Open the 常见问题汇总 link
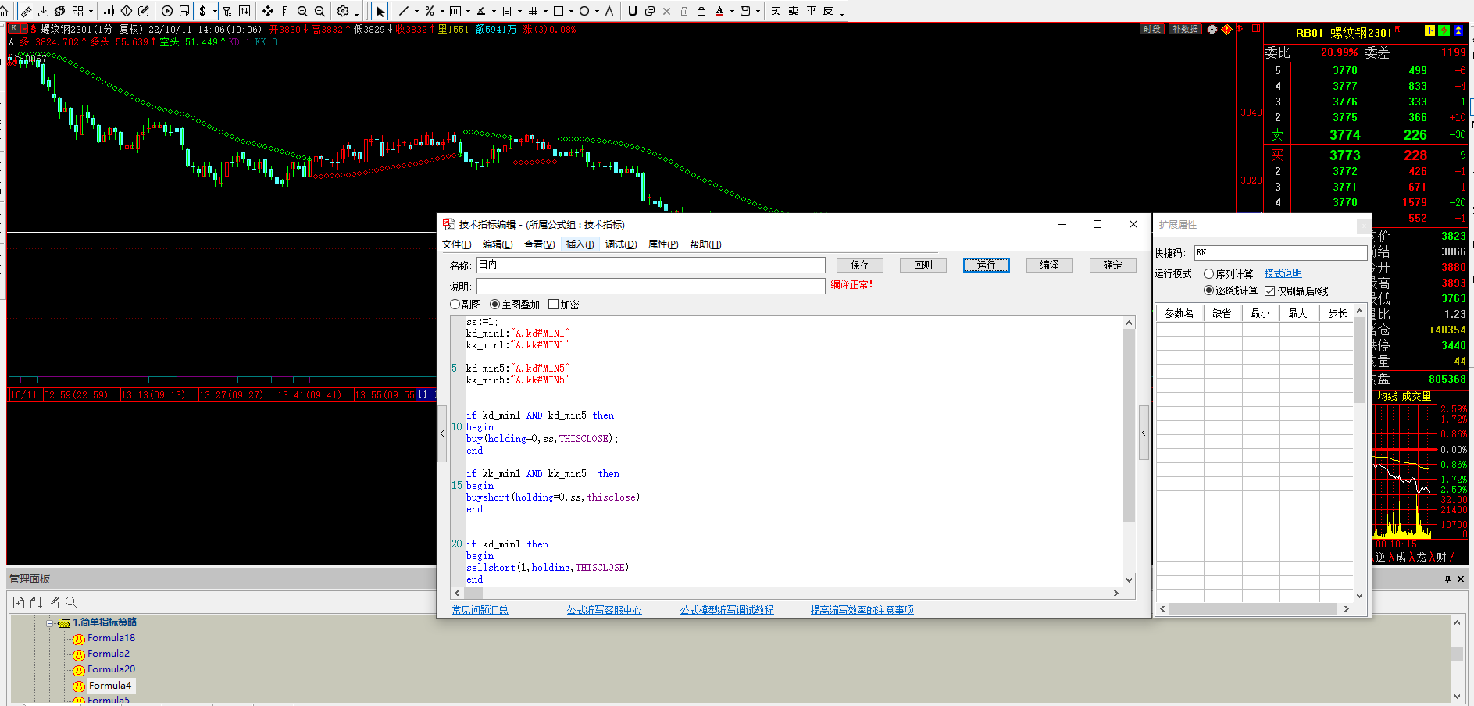 480,610
